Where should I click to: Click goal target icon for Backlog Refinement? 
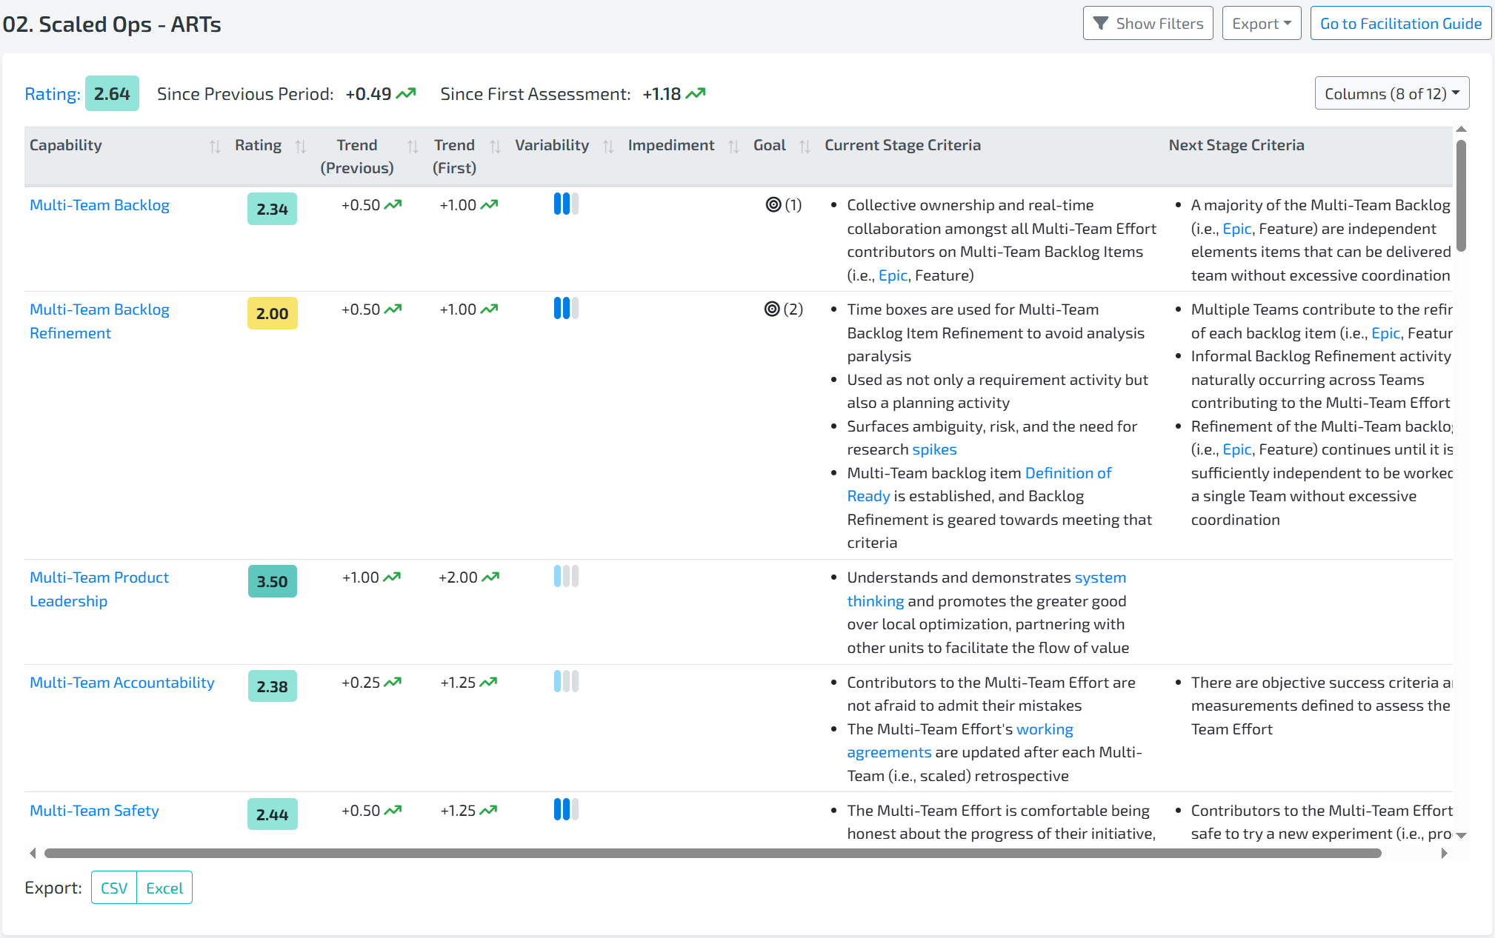coord(772,309)
